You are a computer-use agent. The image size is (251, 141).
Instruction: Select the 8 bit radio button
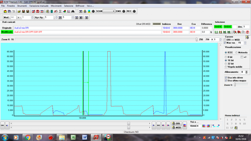click(x=226, y=57)
